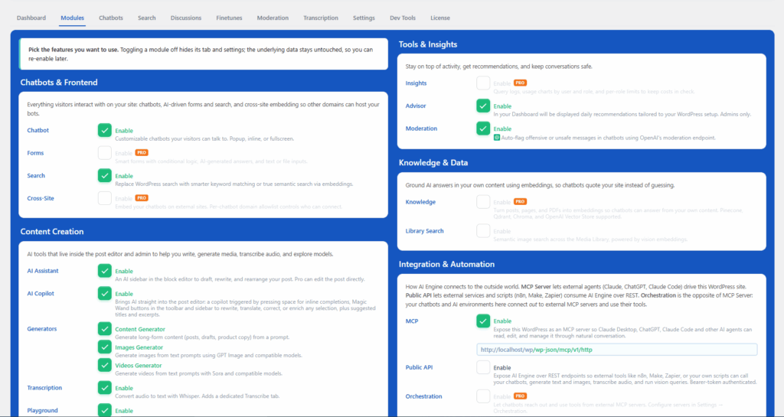Click the blue 'Forms' row label
Screen dimensions: 784x417
35,153
